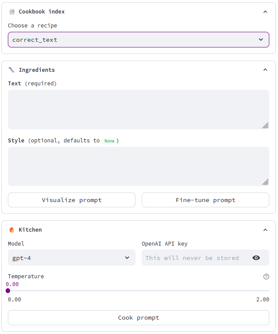
Task: Click the Cookbook index book icon
Action: tap(12, 12)
